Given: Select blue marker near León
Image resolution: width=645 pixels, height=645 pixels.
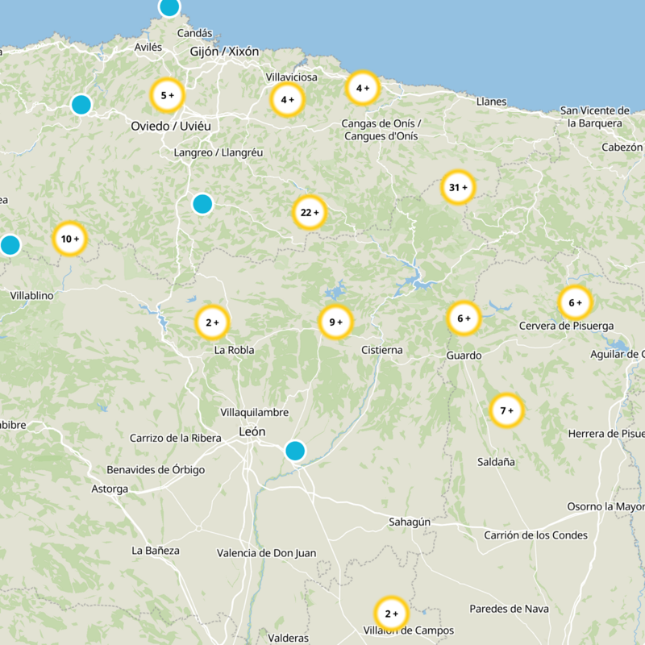Looking at the screenshot, I should pos(295,451).
